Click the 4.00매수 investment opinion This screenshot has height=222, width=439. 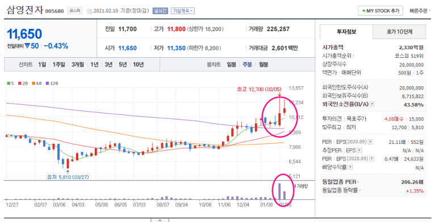(394, 119)
